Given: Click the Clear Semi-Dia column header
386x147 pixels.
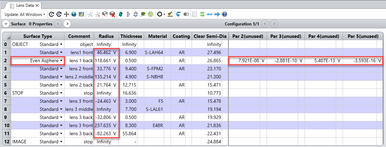Looking at the screenshot, I should [x=210, y=36].
